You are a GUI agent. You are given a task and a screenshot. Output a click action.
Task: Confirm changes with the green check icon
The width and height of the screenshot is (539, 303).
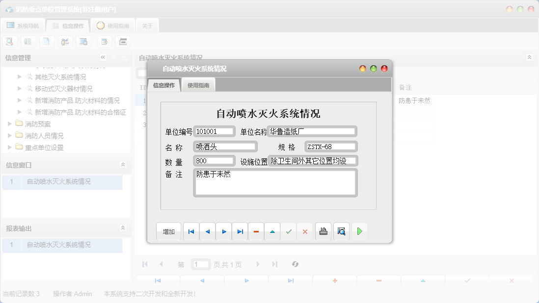(x=289, y=231)
